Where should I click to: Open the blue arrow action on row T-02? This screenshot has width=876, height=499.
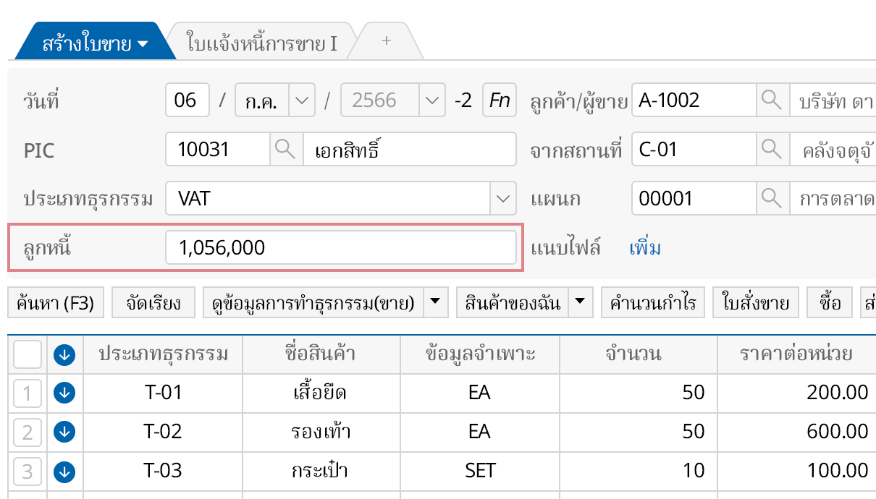(x=64, y=432)
